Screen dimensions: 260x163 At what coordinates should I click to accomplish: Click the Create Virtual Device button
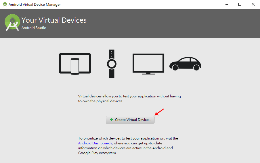coord(130,120)
